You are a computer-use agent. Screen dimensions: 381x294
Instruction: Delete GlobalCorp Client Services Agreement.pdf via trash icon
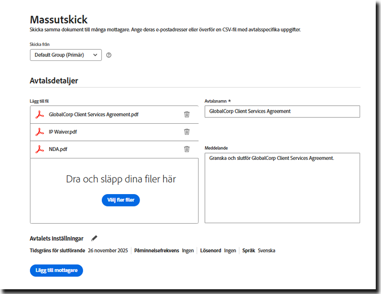click(187, 114)
